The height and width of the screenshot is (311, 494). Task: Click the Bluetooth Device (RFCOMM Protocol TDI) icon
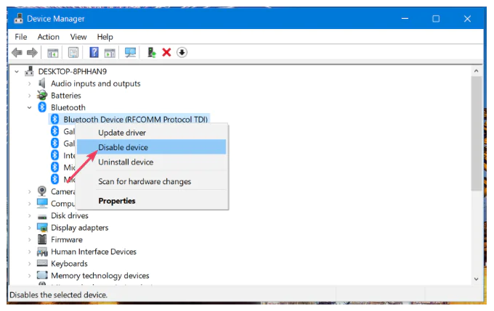[x=54, y=119]
